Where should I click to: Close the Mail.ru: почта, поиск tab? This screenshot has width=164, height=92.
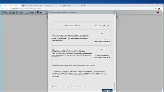40,6
